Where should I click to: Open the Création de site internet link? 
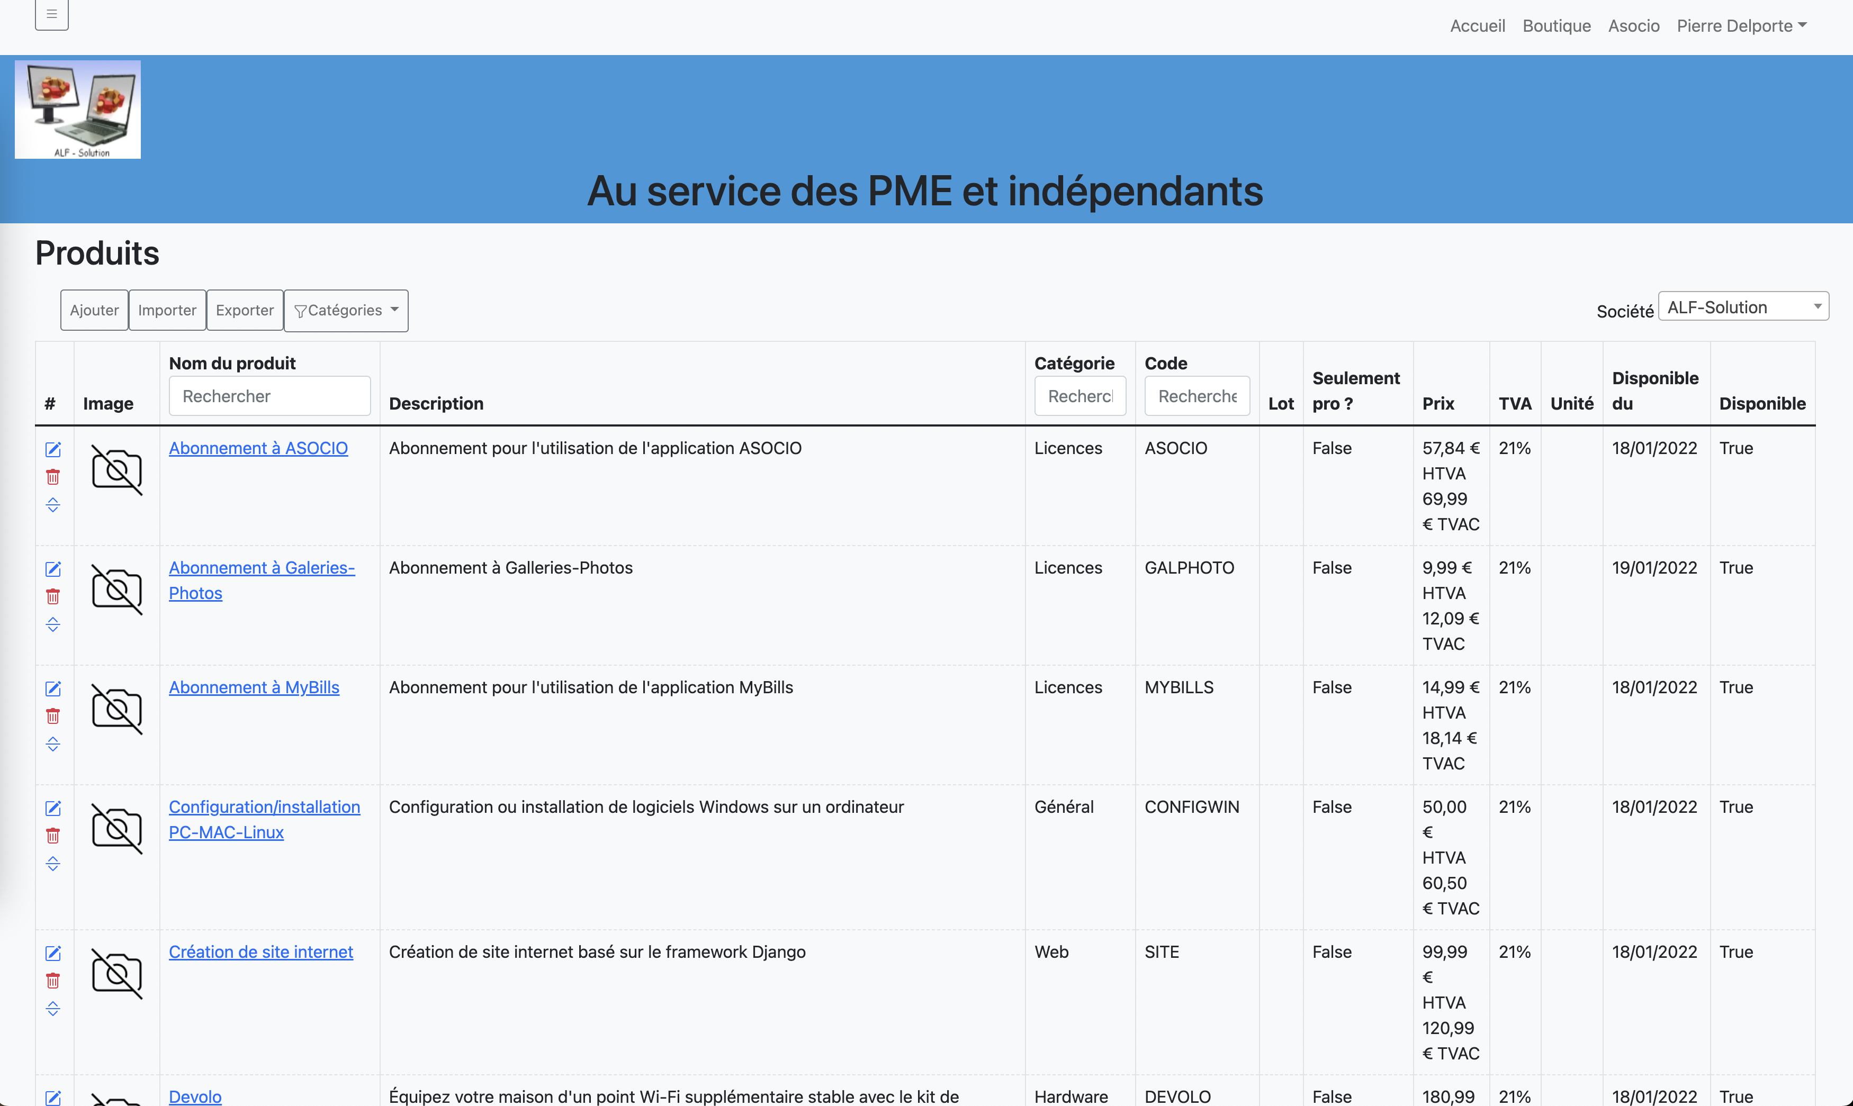click(260, 953)
